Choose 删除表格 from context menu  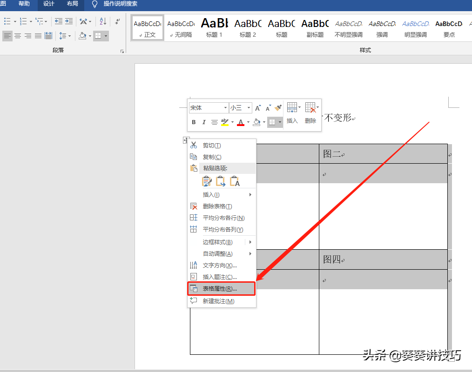(222, 206)
